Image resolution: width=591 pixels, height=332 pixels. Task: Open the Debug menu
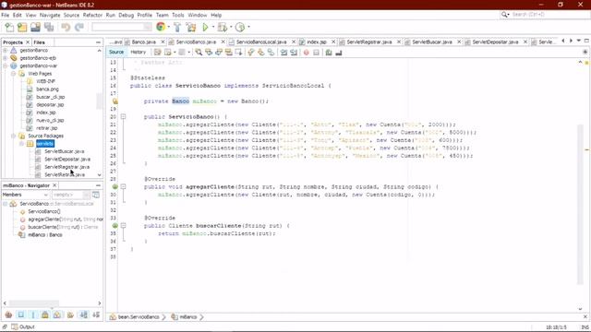126,15
